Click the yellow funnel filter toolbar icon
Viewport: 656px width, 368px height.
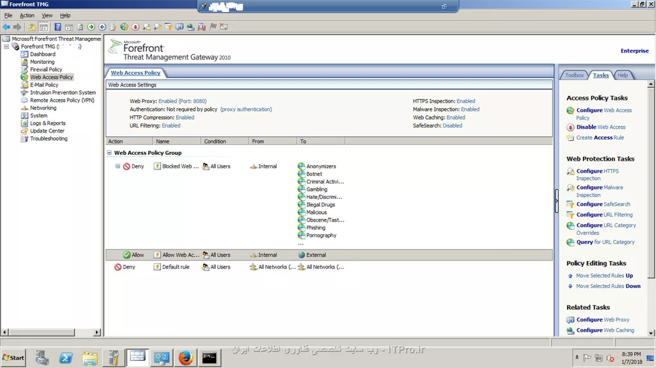tap(168, 27)
